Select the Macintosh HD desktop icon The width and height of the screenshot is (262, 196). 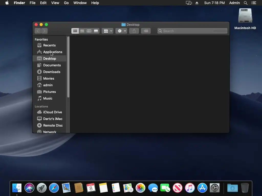245,19
